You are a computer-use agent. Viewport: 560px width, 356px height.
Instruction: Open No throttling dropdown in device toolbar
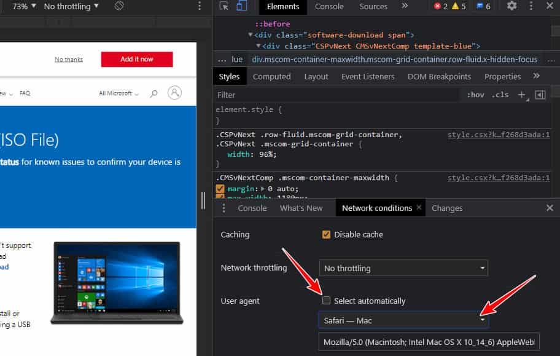[71, 6]
